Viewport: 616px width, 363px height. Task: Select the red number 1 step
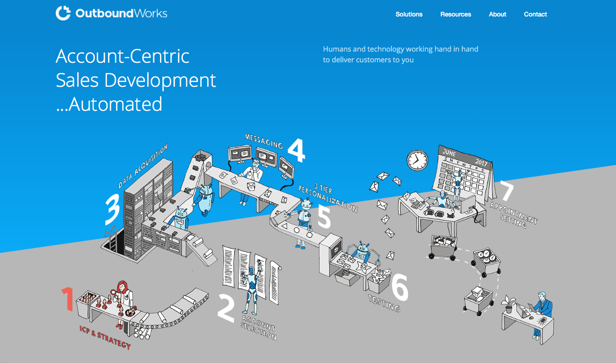pyautogui.click(x=67, y=299)
